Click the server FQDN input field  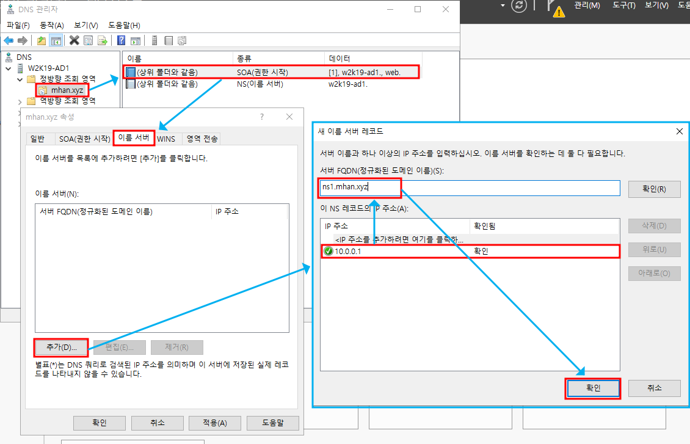click(470, 188)
